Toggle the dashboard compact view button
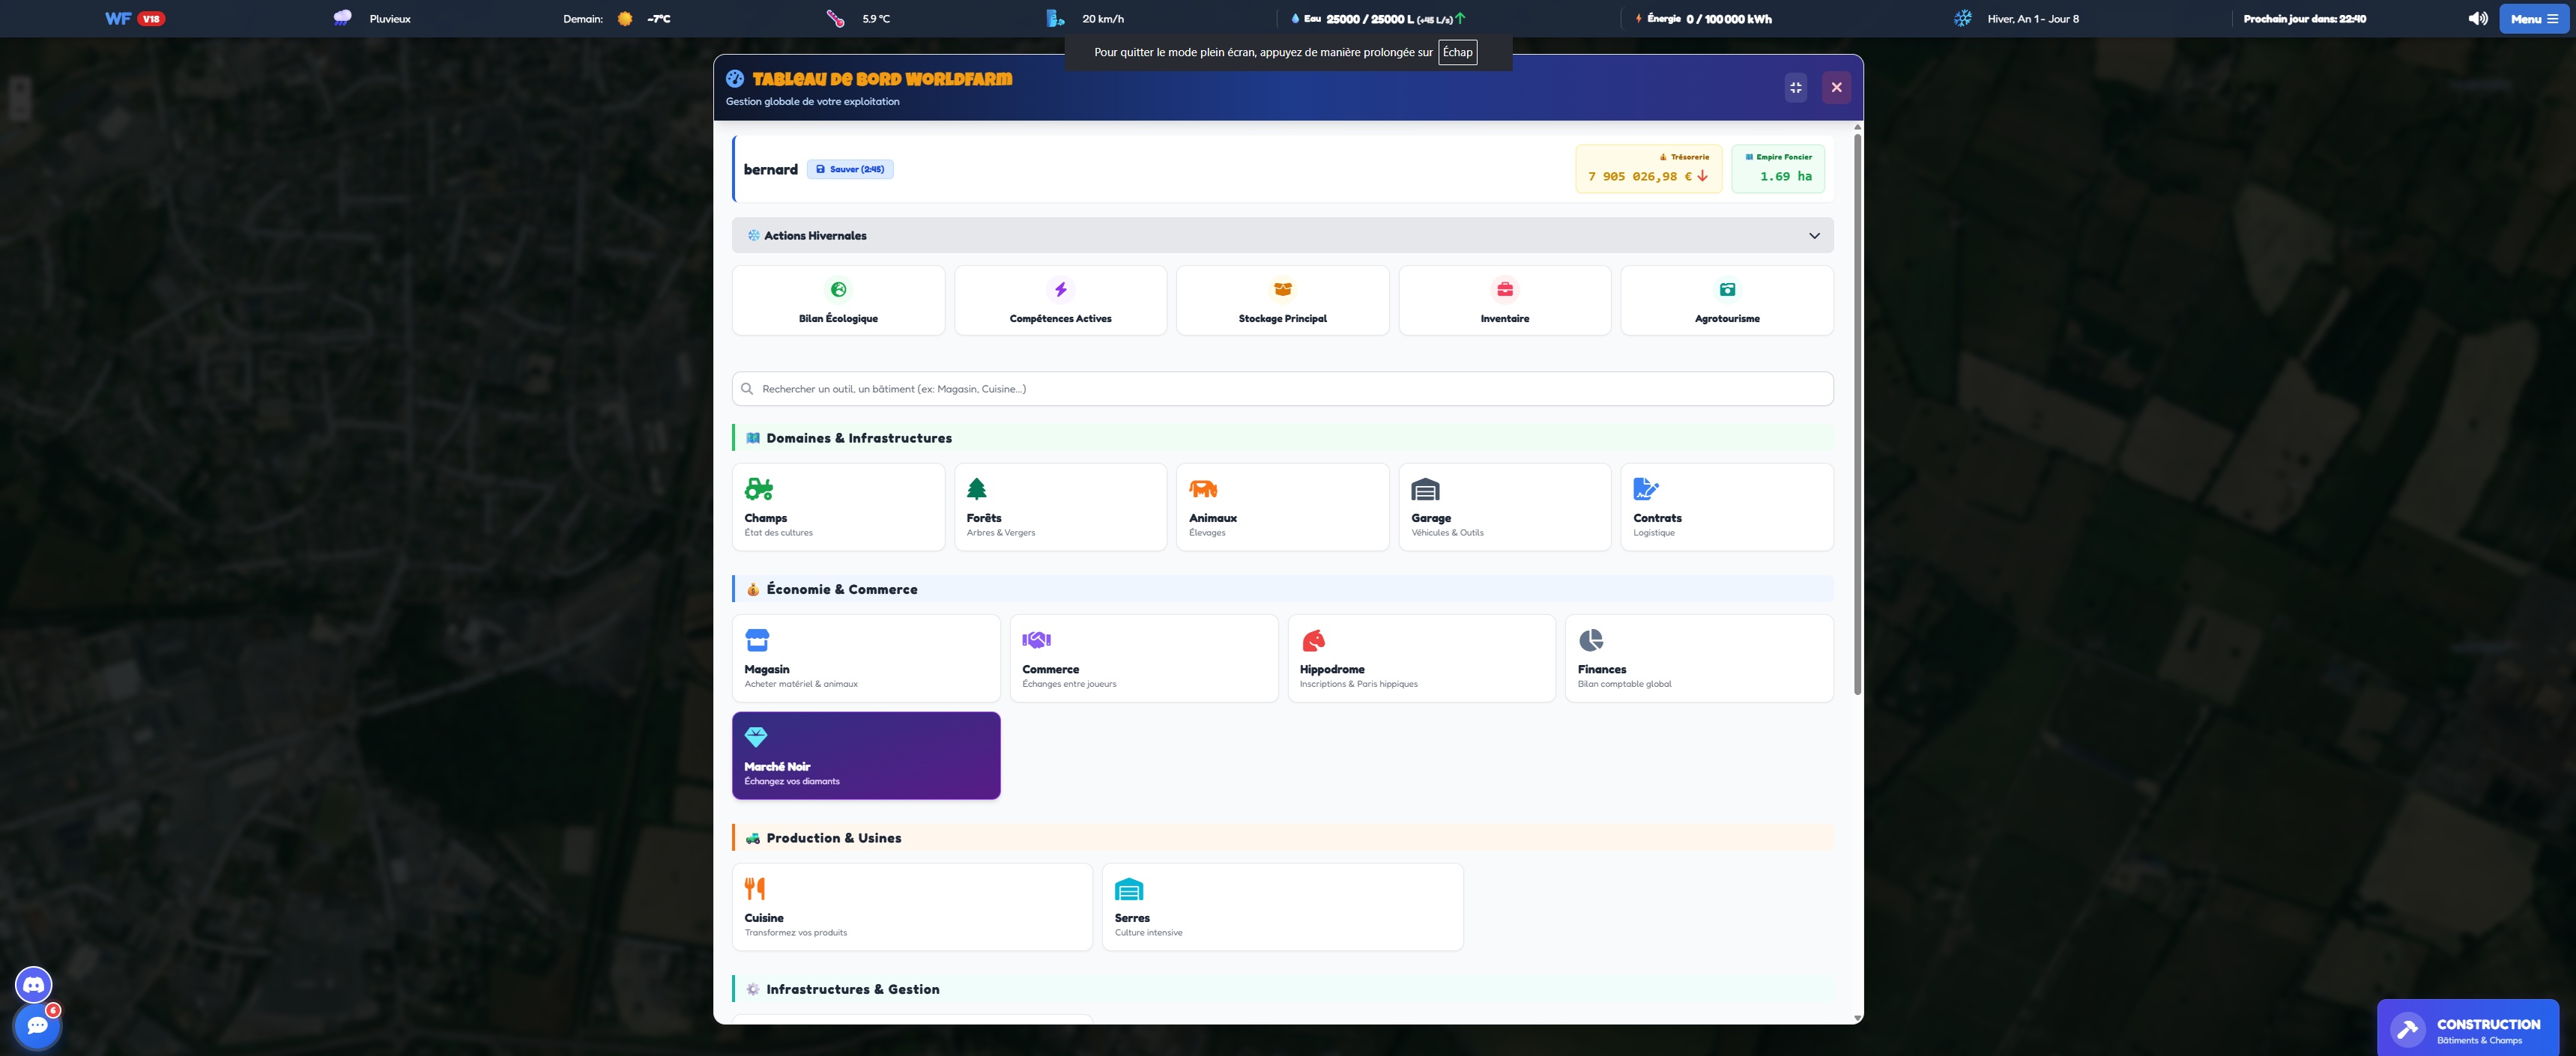Viewport: 2576px width, 1056px height. point(1796,87)
